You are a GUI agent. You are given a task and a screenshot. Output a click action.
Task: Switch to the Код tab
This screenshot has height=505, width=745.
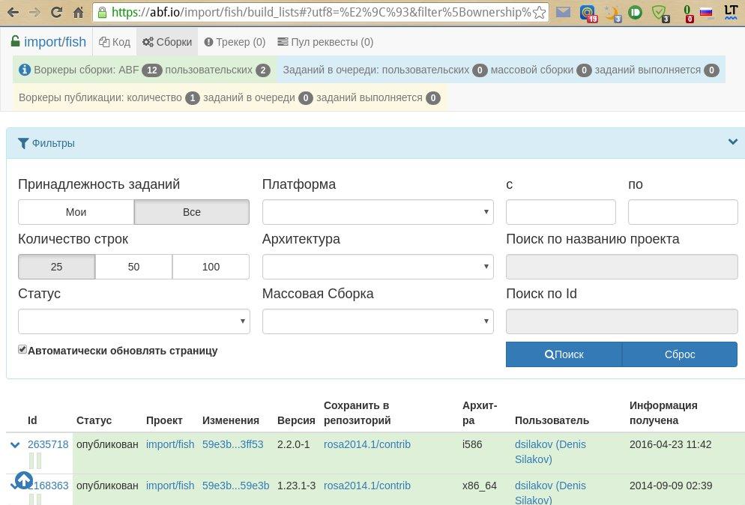[x=115, y=42]
